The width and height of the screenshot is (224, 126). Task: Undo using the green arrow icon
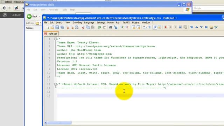coord(99,27)
